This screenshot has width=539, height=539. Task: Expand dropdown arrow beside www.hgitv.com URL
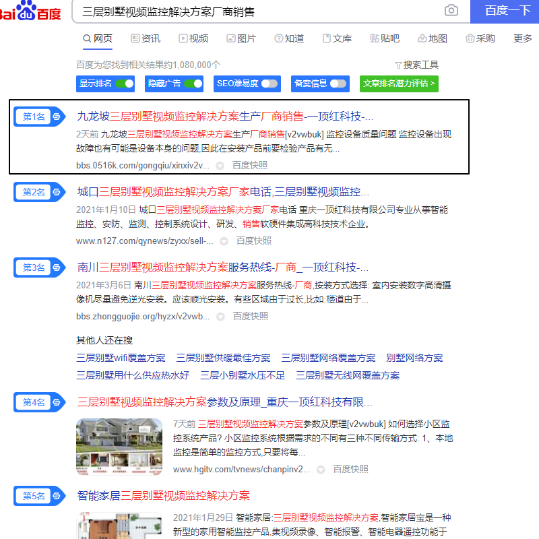[x=321, y=470]
